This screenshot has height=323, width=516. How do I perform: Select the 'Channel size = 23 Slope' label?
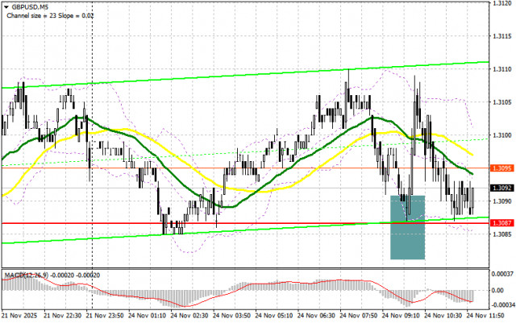click(x=41, y=15)
